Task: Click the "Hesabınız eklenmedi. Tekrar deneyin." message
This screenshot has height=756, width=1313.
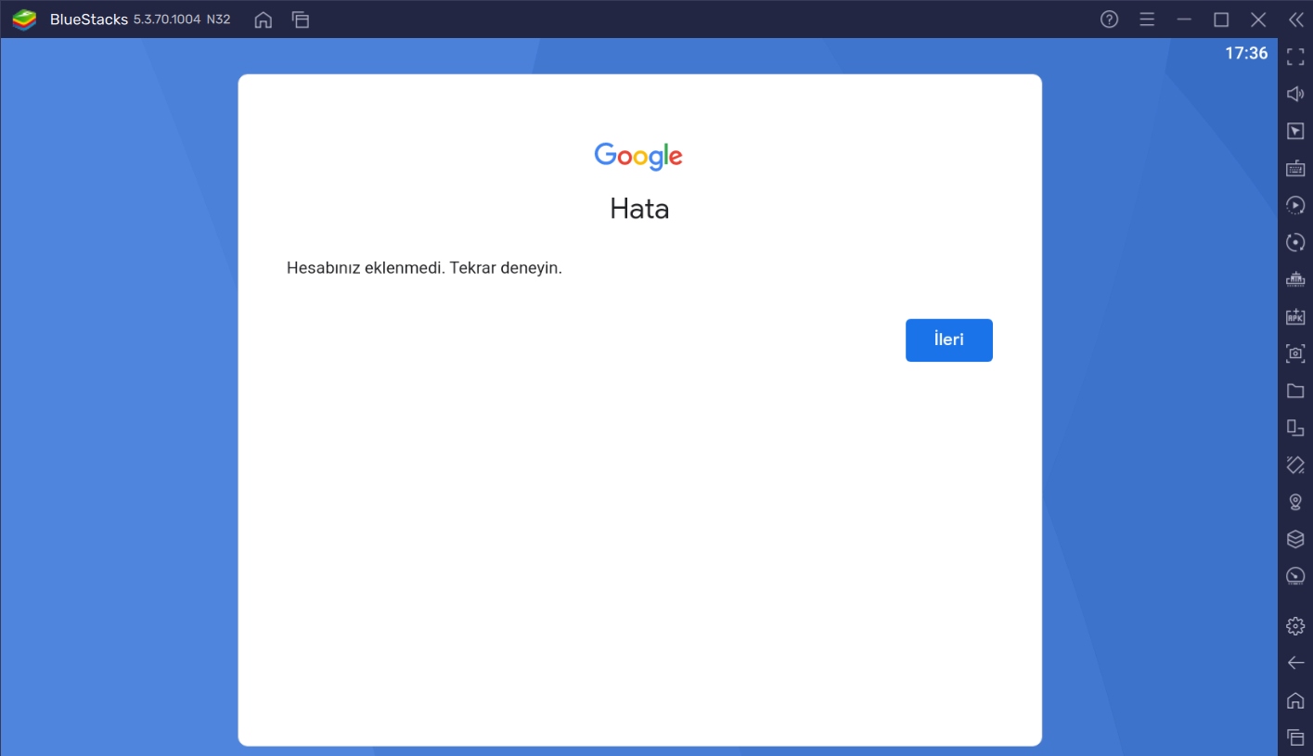Action: click(x=425, y=268)
